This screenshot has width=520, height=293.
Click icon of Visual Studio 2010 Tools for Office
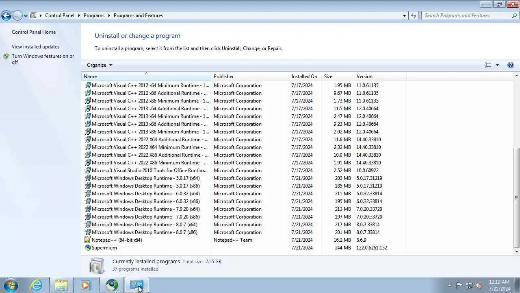coord(88,171)
